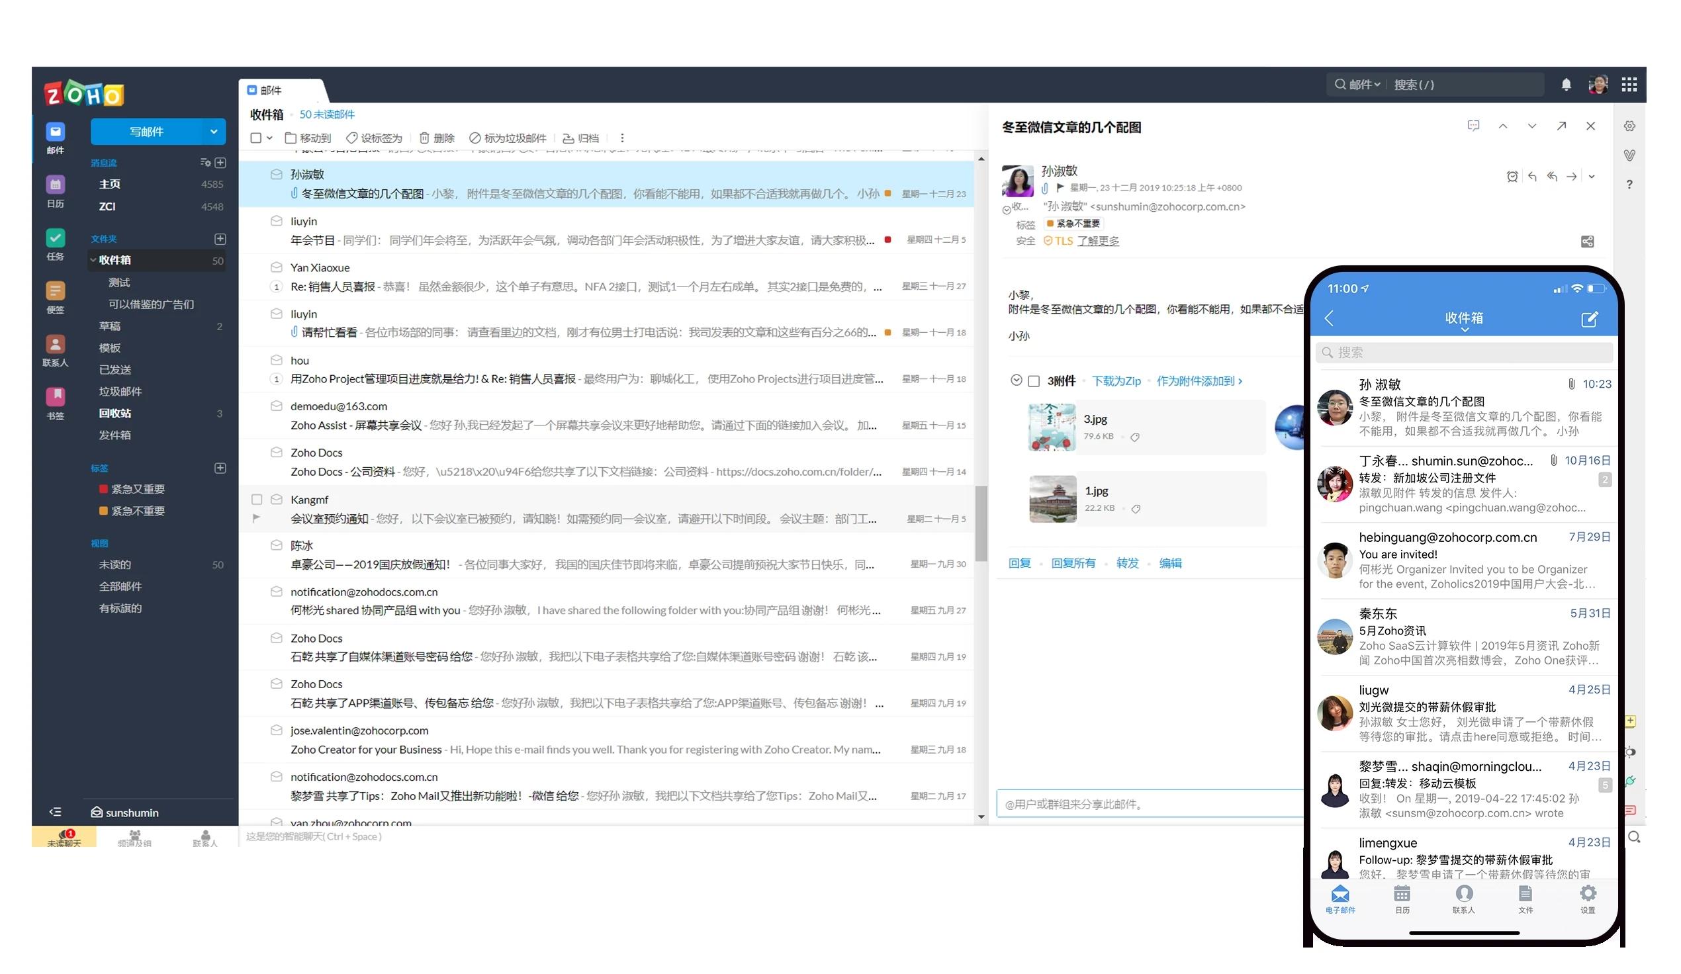Image resolution: width=1681 pixels, height=974 pixels.
Task: Click the Download as Zip link
Action: point(1116,382)
